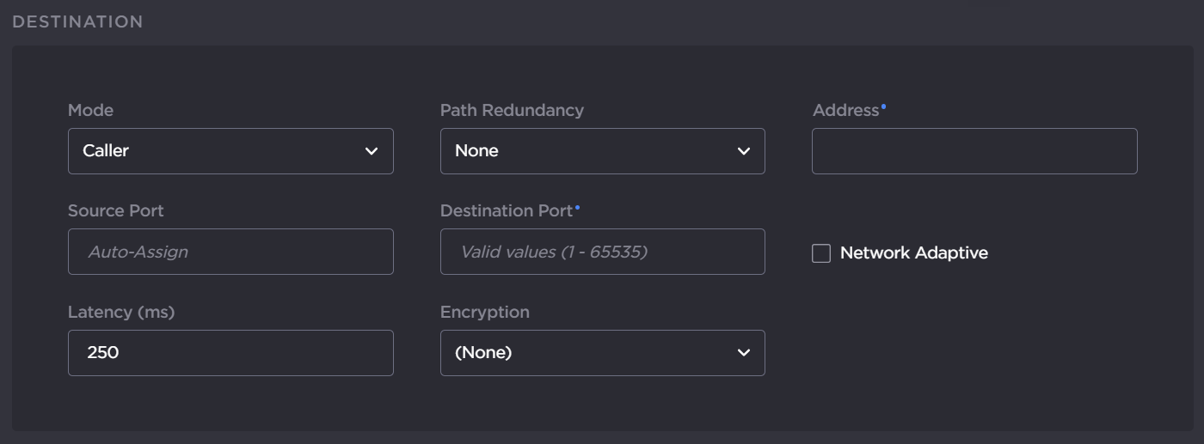Image resolution: width=1204 pixels, height=444 pixels.
Task: Select the Destination Port input field
Action: pyautogui.click(x=602, y=252)
